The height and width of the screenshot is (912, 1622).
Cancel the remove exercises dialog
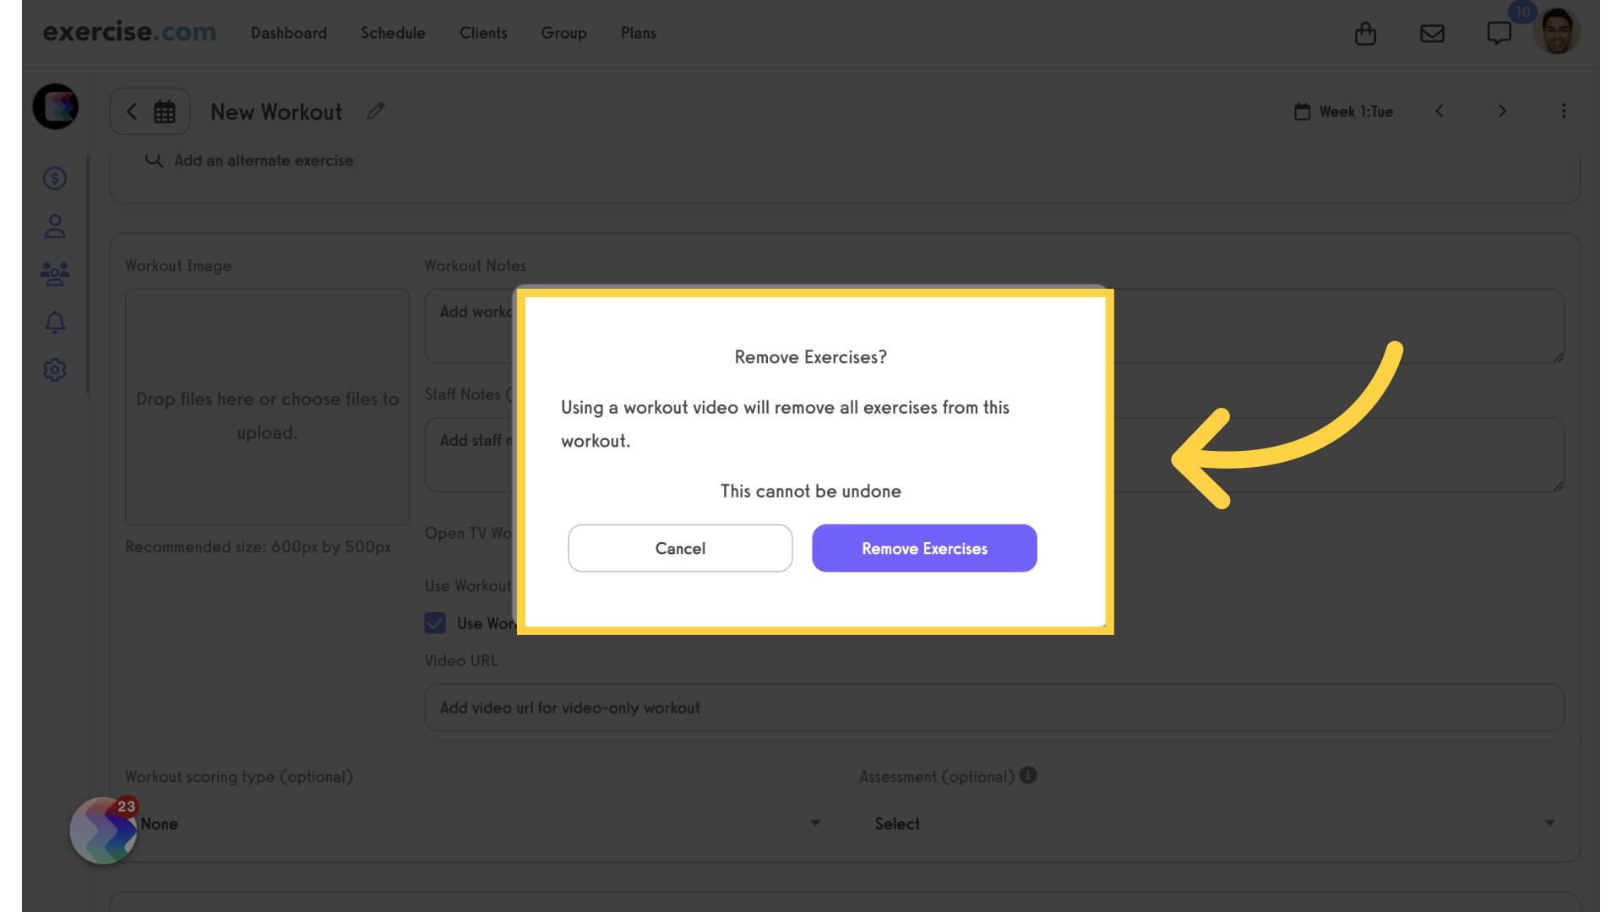pos(679,548)
